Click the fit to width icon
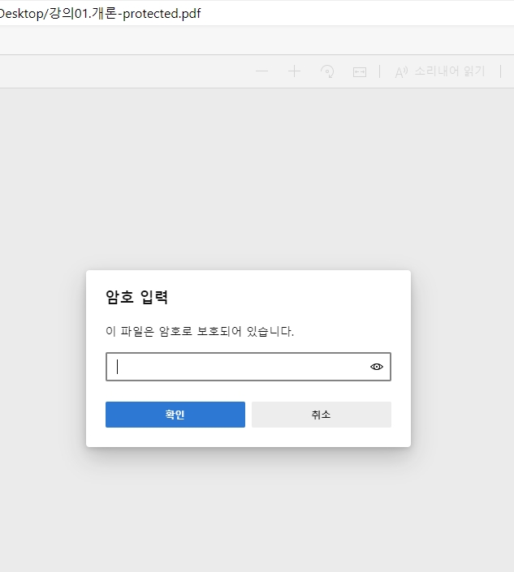This screenshot has height=572, width=514. [360, 72]
